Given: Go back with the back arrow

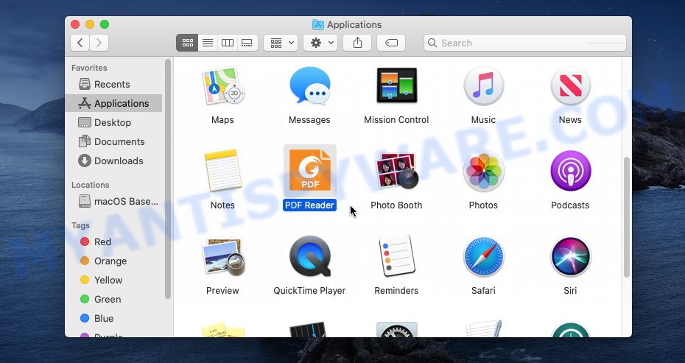Looking at the screenshot, I should pyautogui.click(x=80, y=43).
